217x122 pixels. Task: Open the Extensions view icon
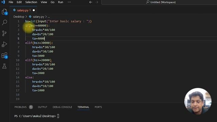pyautogui.click(x=4, y=55)
